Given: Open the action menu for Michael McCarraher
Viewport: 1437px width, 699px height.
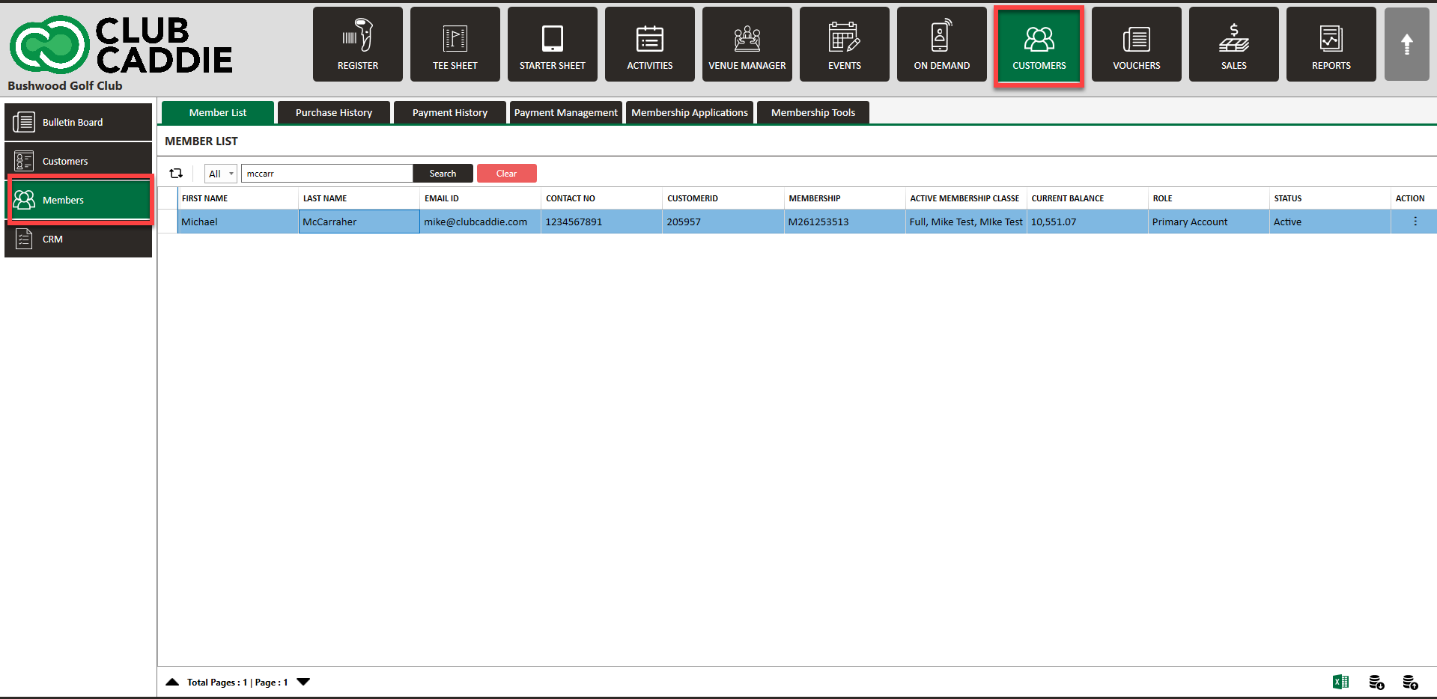Looking at the screenshot, I should 1415,222.
